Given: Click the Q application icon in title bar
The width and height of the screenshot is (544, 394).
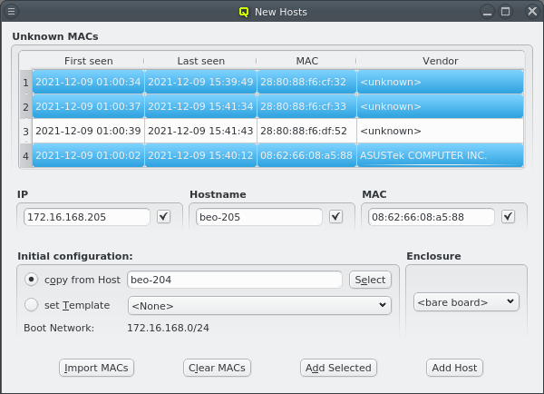Looking at the screenshot, I should point(244,12).
